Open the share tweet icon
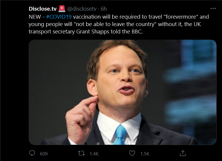The width and height of the screenshot is (222, 161). pyautogui.click(x=183, y=153)
